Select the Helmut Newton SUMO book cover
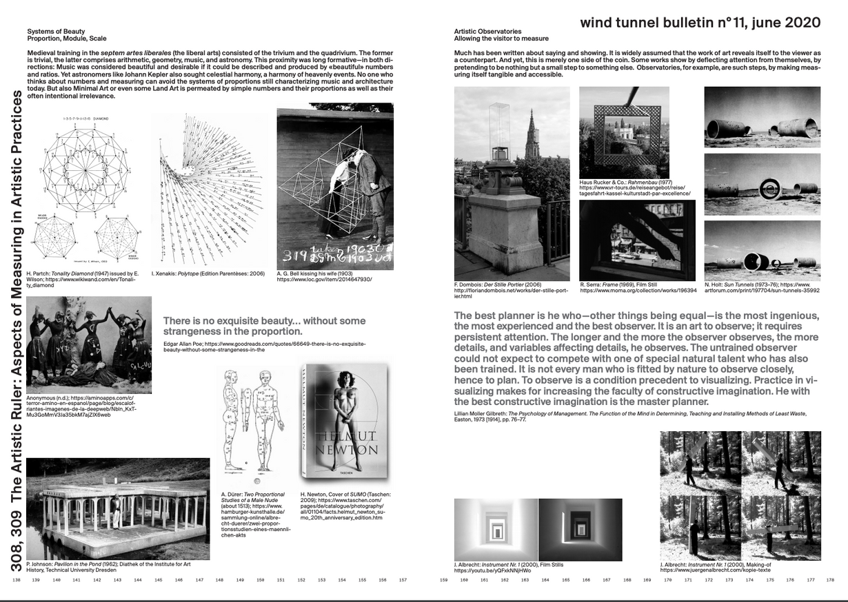The width and height of the screenshot is (848, 602). (345, 422)
